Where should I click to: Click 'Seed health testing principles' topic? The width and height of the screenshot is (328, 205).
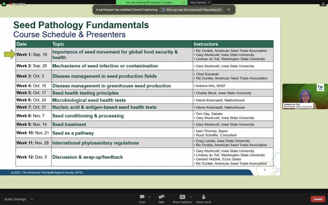pos(85,93)
